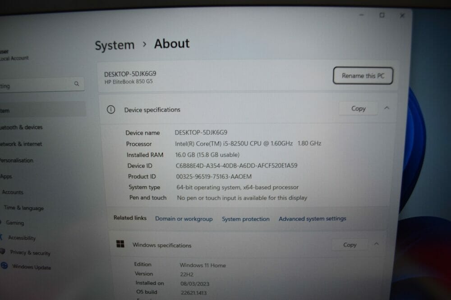Click the About page heading
The width and height of the screenshot is (451, 300).
[172, 44]
